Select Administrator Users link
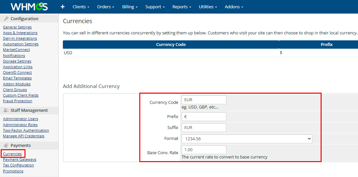Viewport: 358px width, 177px height. tap(21, 119)
